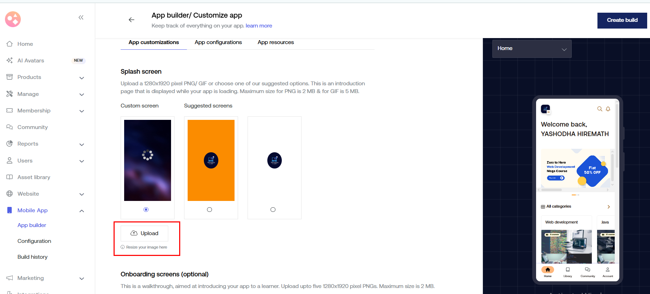Switch to App resources tab
Image resolution: width=650 pixels, height=294 pixels.
click(x=275, y=42)
